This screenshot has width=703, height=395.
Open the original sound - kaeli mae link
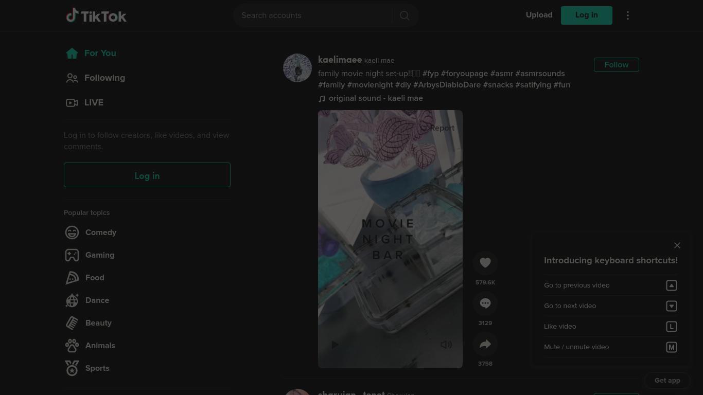[x=376, y=98]
